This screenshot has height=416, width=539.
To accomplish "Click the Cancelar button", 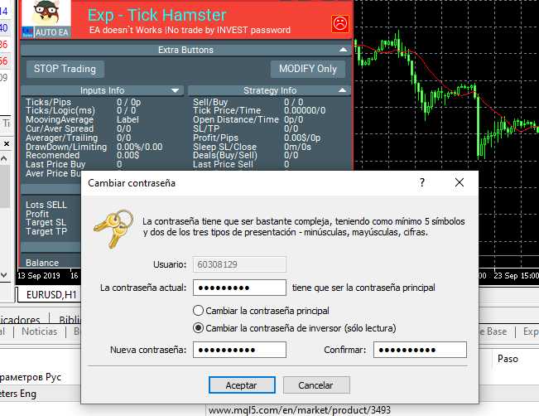I will tap(316, 385).
